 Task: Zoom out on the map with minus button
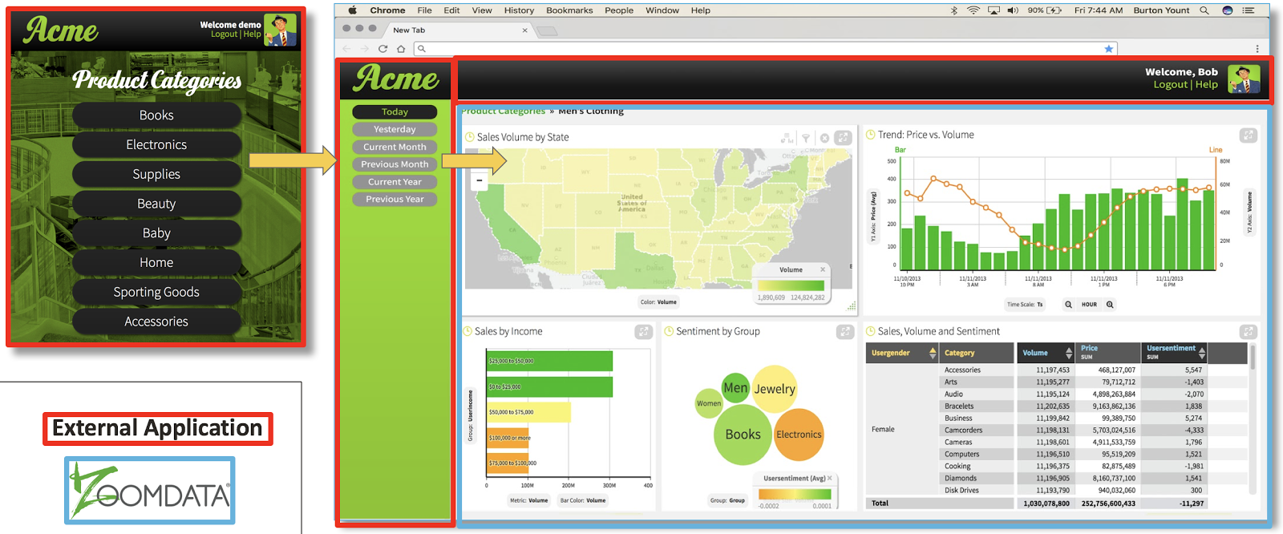point(480,180)
